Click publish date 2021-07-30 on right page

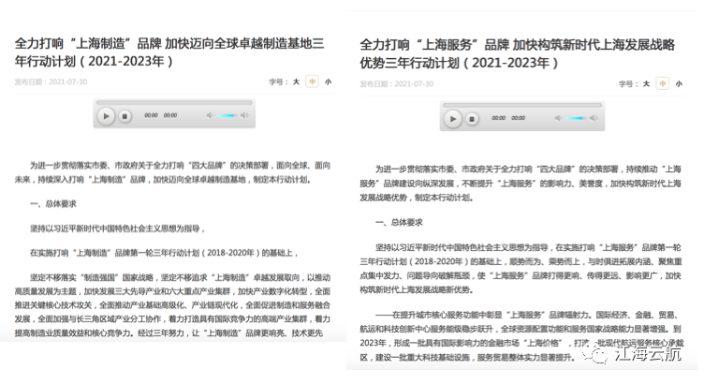(x=396, y=84)
